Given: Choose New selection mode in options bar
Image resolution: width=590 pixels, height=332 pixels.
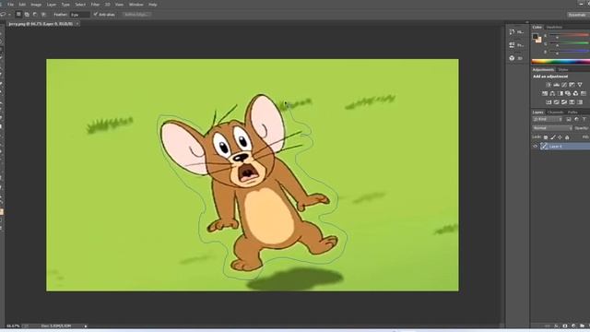Looking at the screenshot, I should click(x=18, y=15).
